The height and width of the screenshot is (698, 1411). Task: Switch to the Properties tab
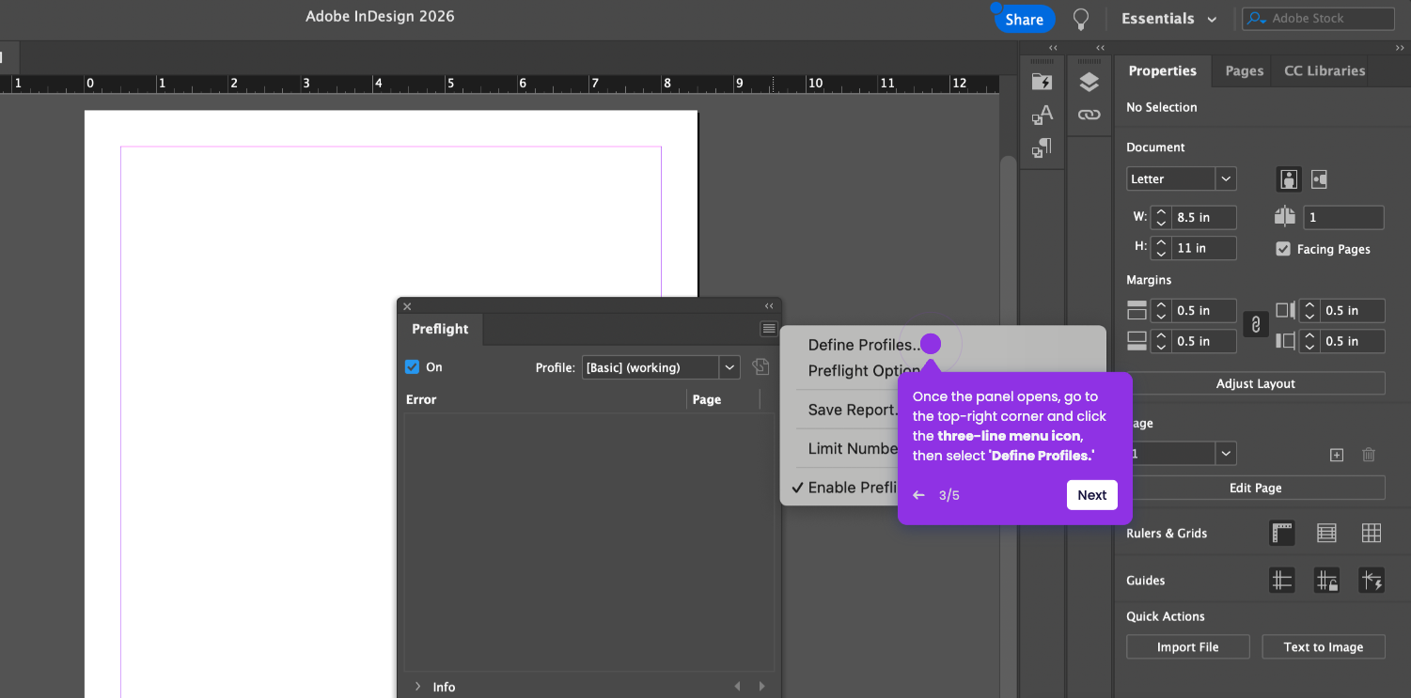(x=1162, y=70)
